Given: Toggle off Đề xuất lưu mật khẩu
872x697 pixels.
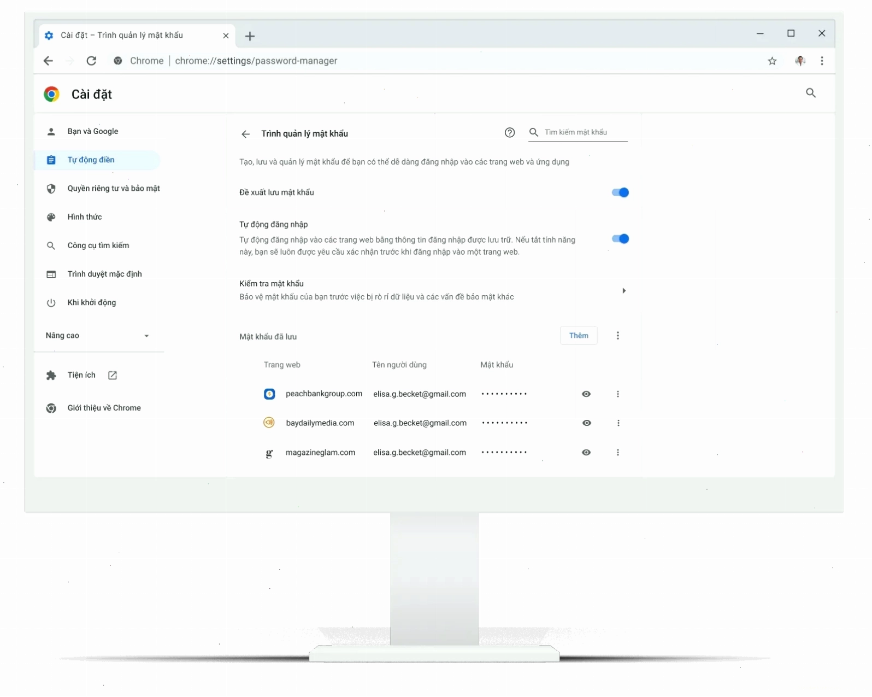Looking at the screenshot, I should click(x=621, y=192).
